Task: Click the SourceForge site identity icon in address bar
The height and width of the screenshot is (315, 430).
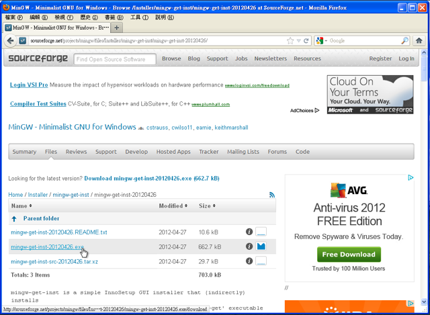Action: click(x=22, y=41)
